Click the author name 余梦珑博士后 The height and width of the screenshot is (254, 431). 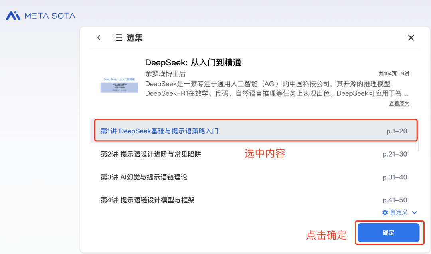[x=165, y=74]
